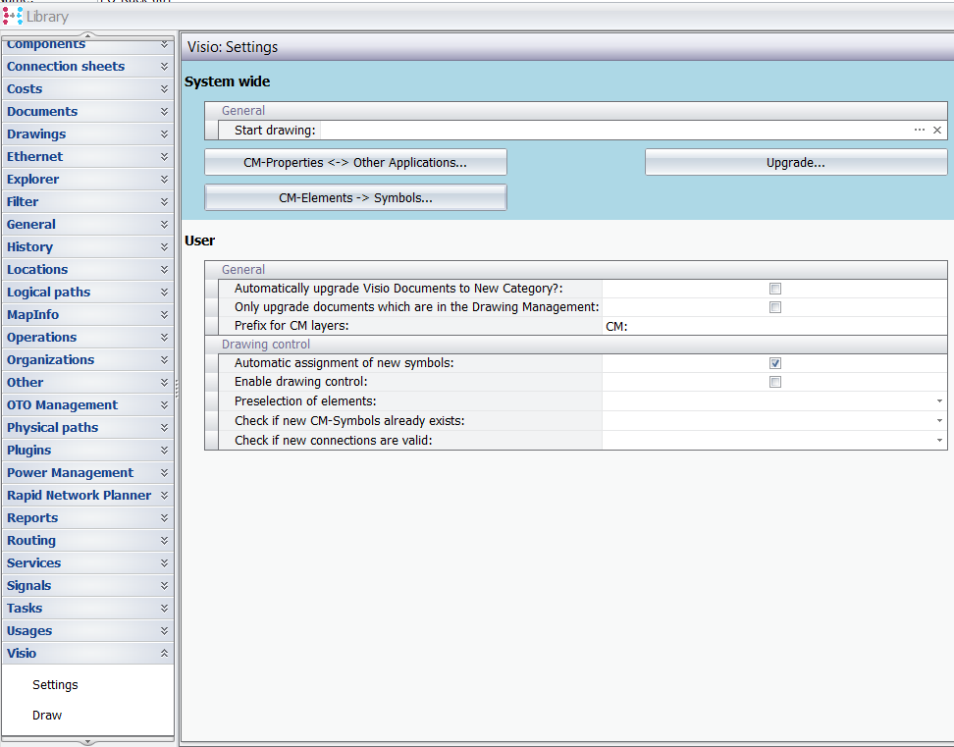Expand the Signals section

click(87, 586)
